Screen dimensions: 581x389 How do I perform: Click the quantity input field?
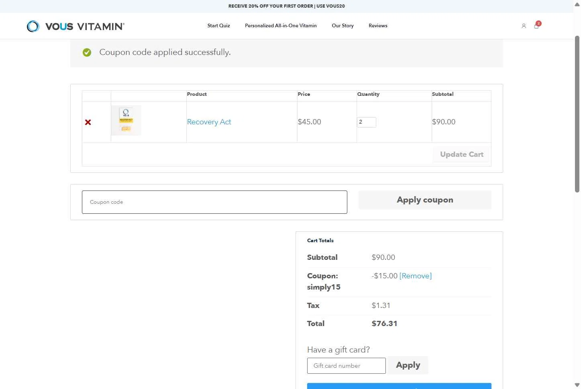pyautogui.click(x=367, y=122)
